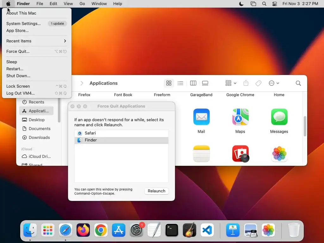
Task: Open TextEdit from the Dock
Action: [x=154, y=230]
